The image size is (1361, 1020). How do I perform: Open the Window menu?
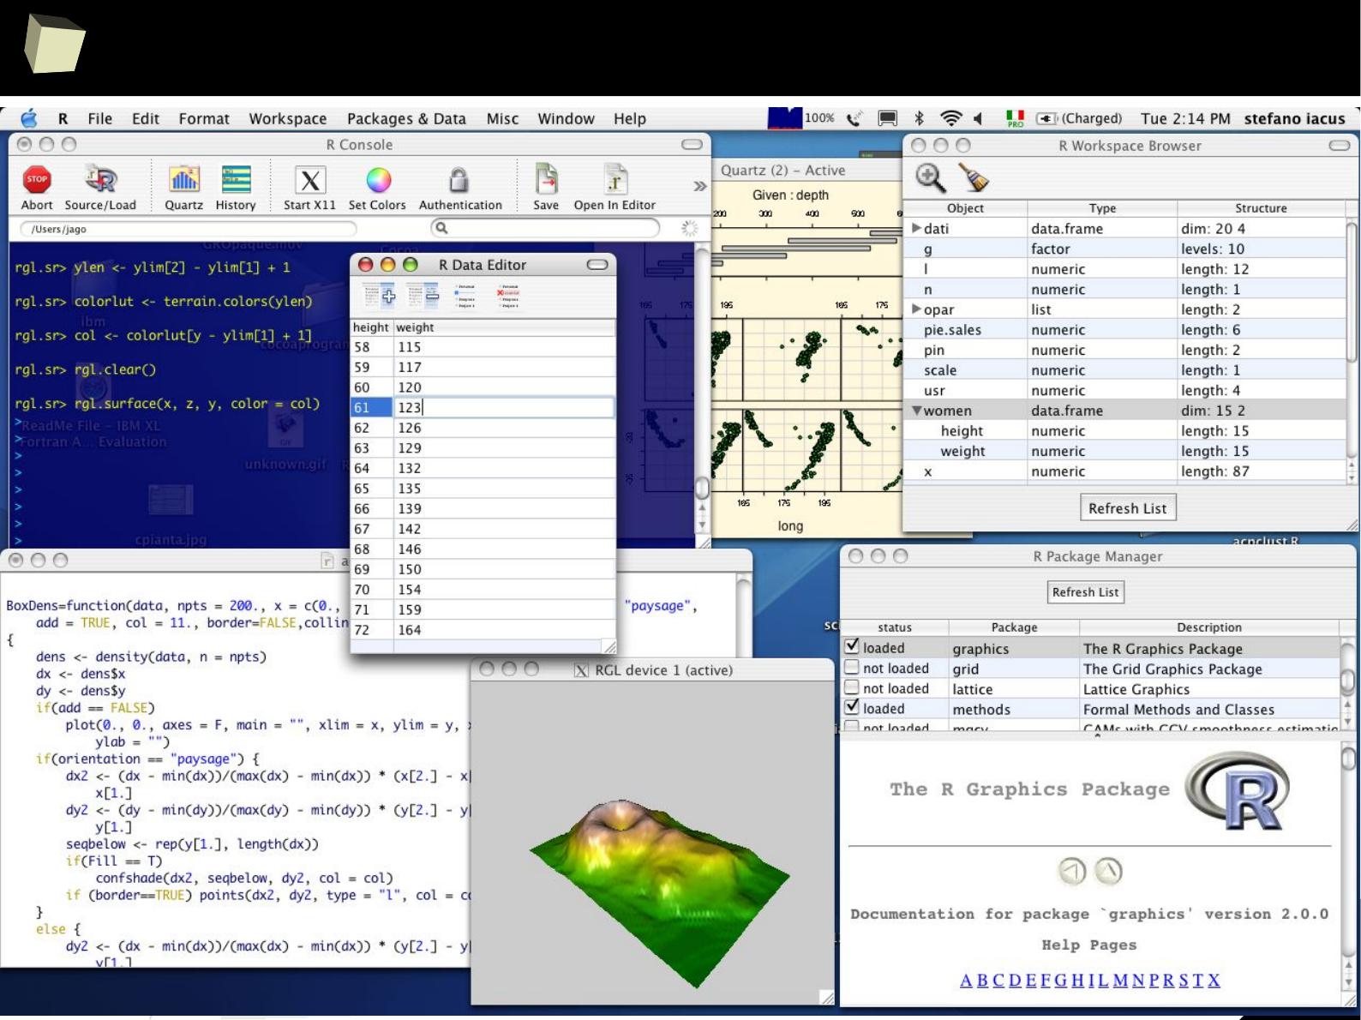coord(566,118)
